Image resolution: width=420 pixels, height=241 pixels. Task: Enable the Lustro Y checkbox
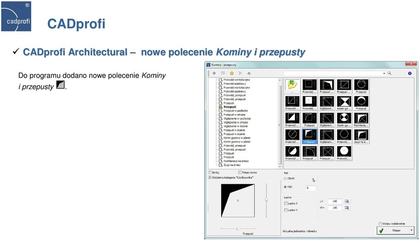point(286,210)
